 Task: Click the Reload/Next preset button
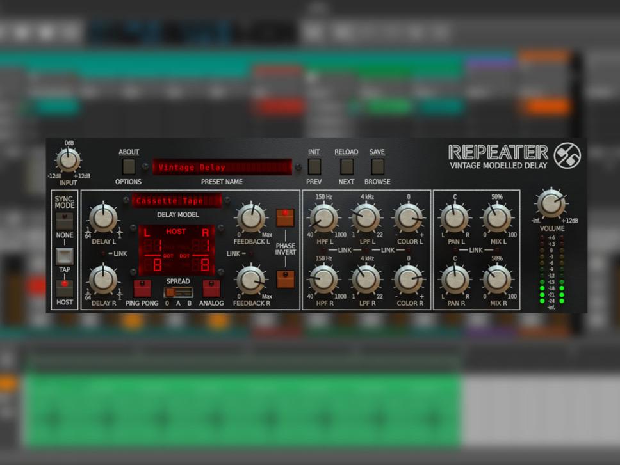pyautogui.click(x=347, y=167)
